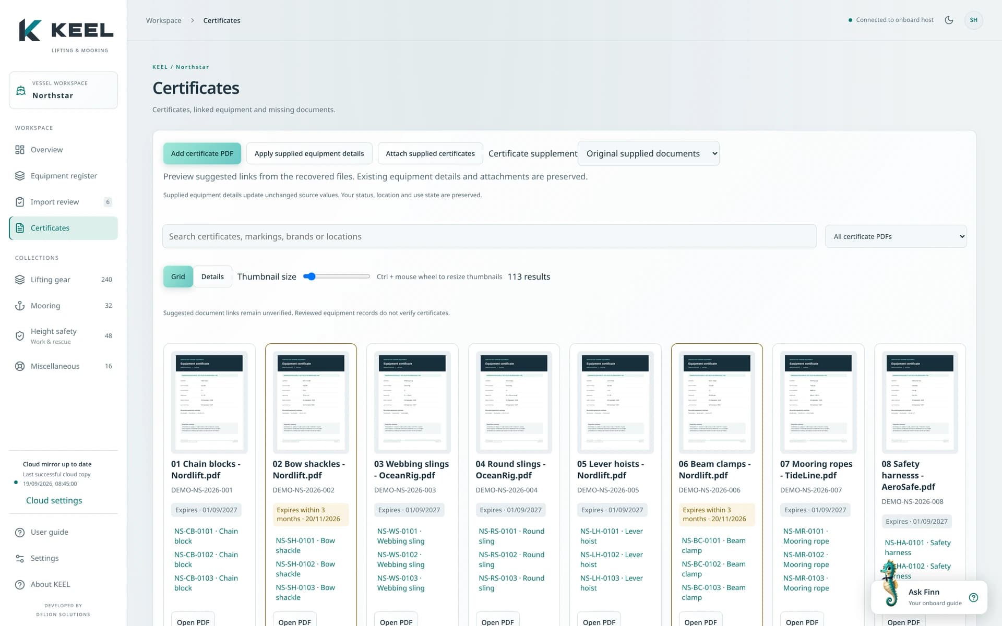Open All certificate PDFs filter dropdown
The width and height of the screenshot is (1002, 626).
point(896,236)
